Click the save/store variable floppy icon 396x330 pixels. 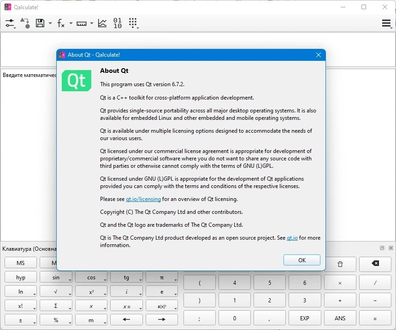[x=40, y=23]
